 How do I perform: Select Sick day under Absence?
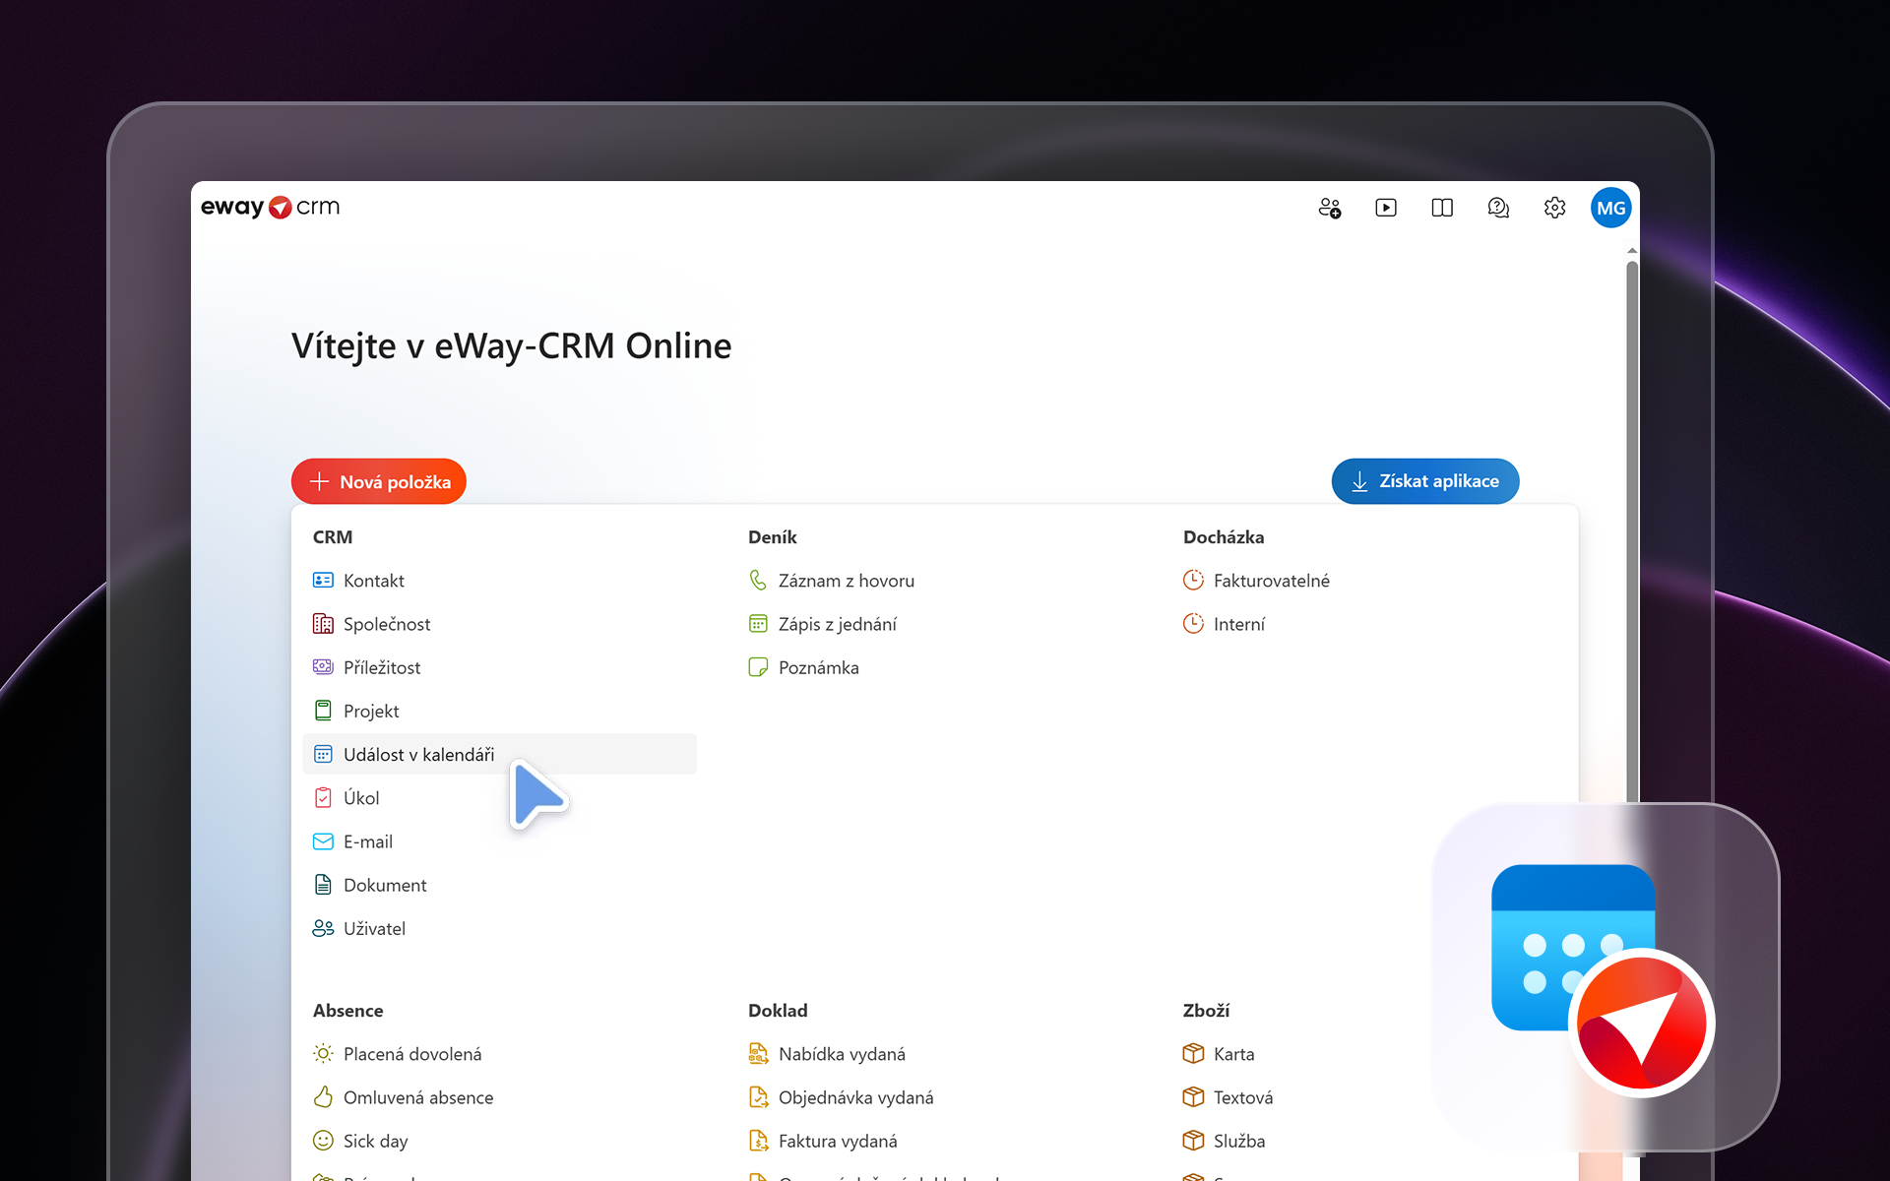(376, 1141)
